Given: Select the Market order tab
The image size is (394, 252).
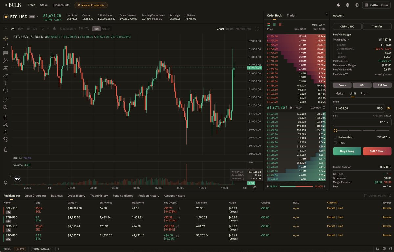Looking at the screenshot, I should click(x=340, y=93).
